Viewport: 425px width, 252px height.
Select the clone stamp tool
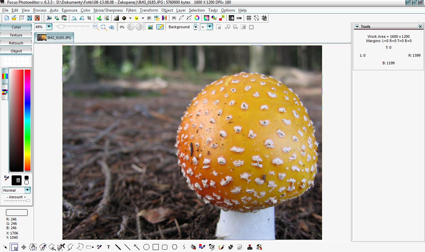(250, 247)
